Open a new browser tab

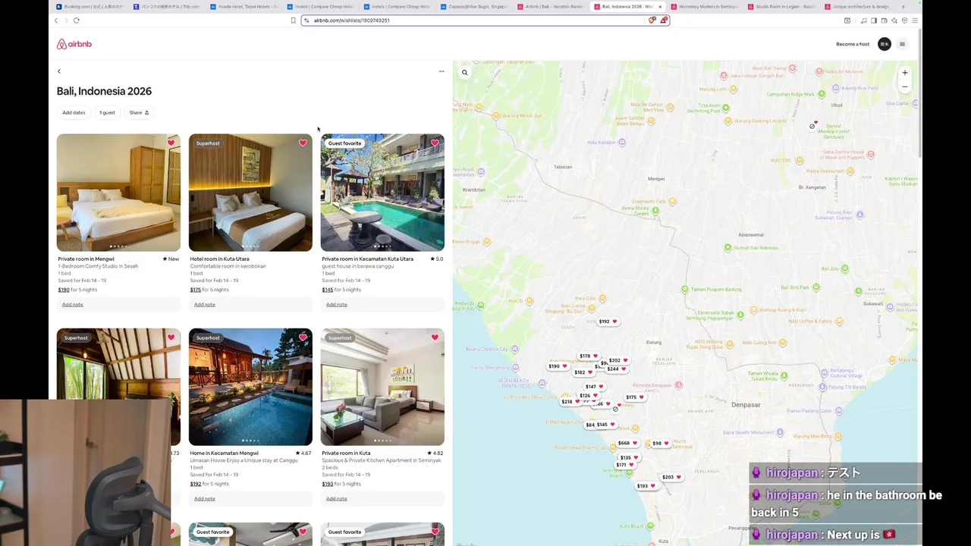pyautogui.click(x=903, y=6)
